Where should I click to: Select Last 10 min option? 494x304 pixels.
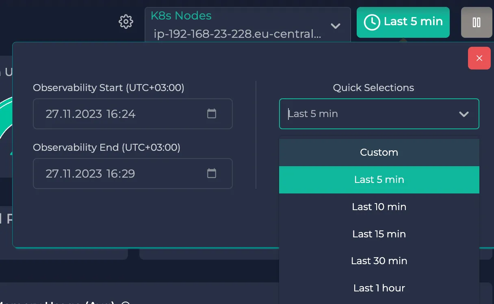click(x=379, y=207)
